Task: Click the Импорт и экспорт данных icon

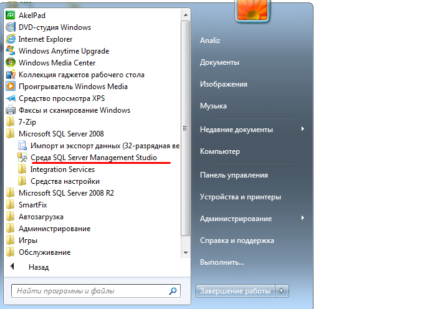Action: [22, 146]
